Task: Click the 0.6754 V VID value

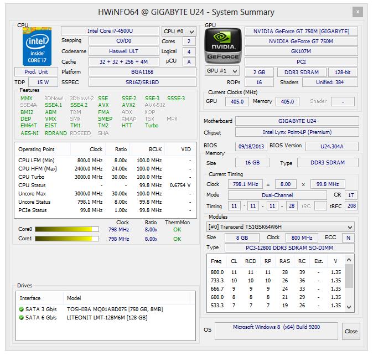Action: tap(180, 185)
